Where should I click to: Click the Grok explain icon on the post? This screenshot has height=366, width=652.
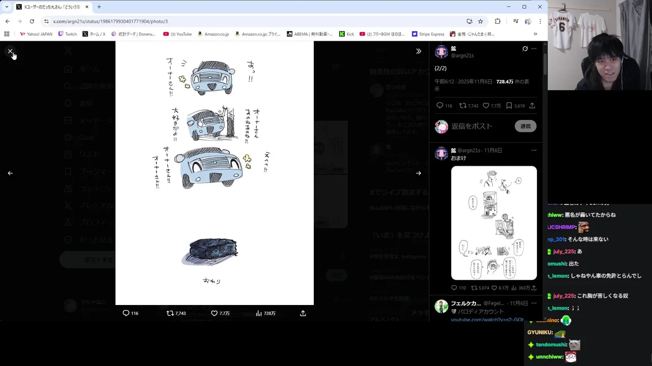point(525,49)
